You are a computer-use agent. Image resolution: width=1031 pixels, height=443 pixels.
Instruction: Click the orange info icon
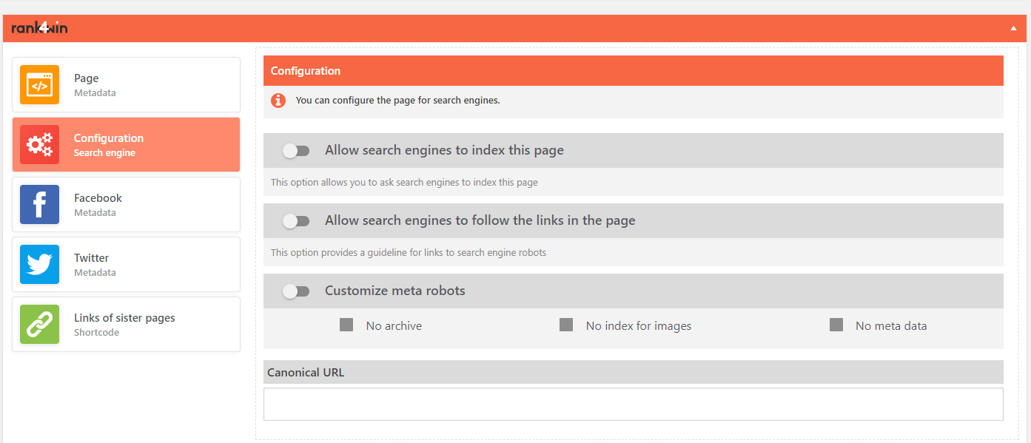click(278, 101)
